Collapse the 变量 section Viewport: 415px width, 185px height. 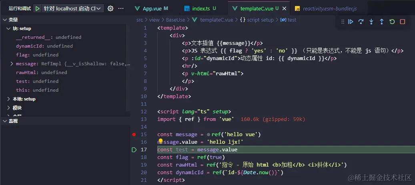(x=5, y=20)
